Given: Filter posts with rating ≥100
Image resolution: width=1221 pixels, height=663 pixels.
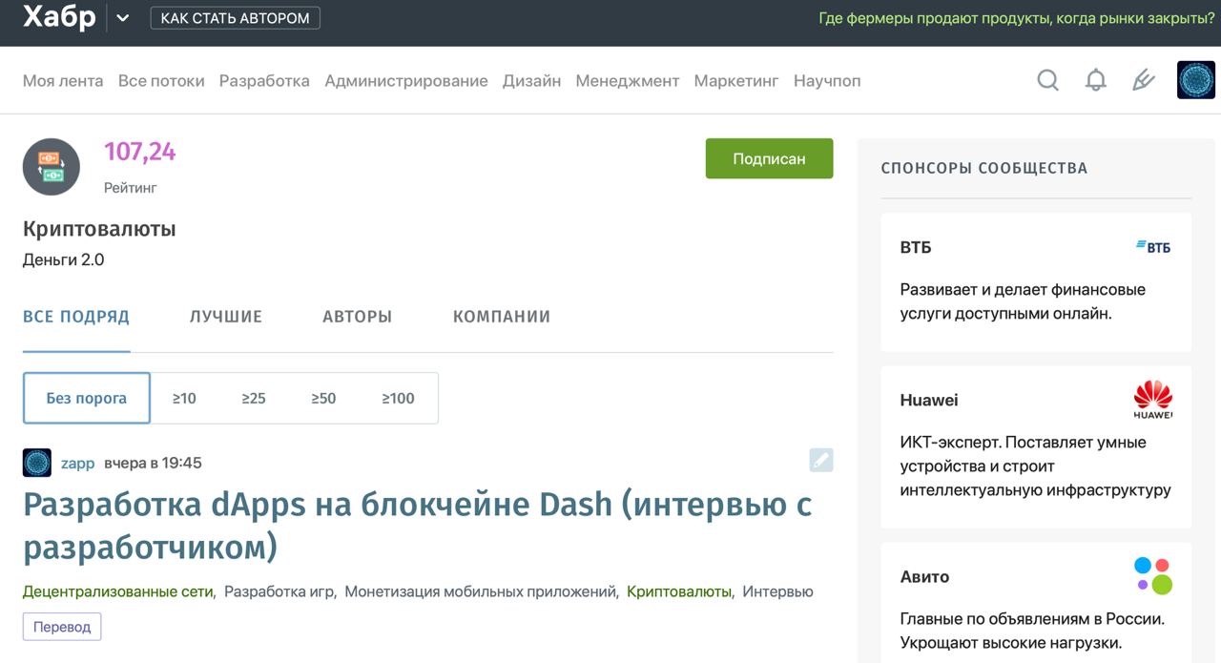Looking at the screenshot, I should click(398, 398).
